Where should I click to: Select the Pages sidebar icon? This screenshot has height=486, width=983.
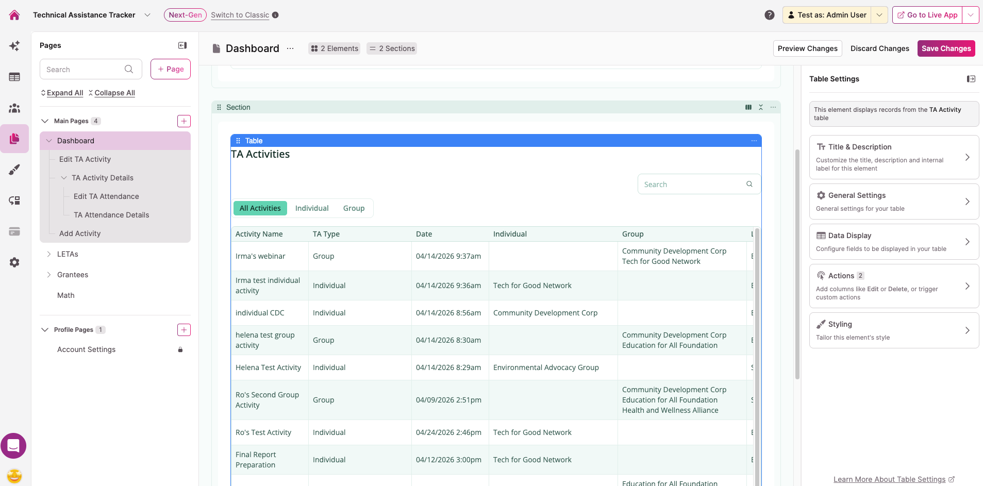(14, 139)
